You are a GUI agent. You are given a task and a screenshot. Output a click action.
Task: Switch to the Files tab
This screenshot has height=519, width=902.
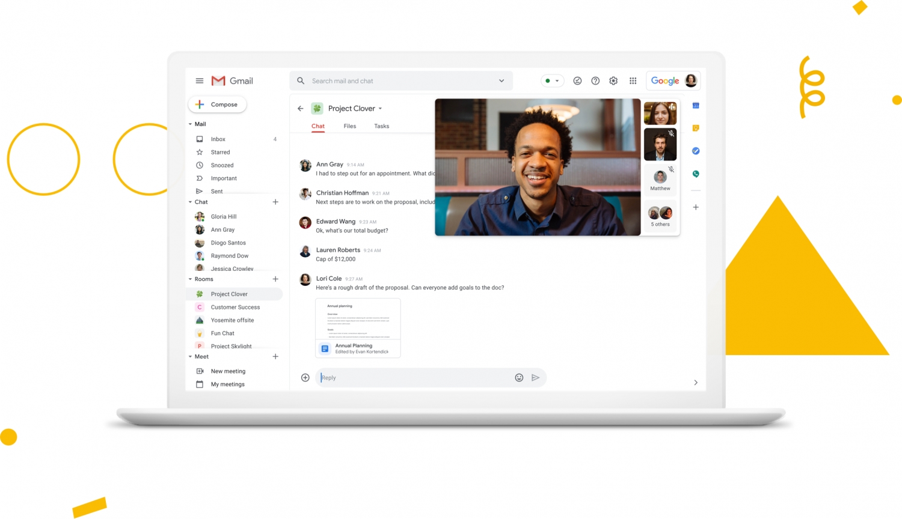tap(349, 126)
